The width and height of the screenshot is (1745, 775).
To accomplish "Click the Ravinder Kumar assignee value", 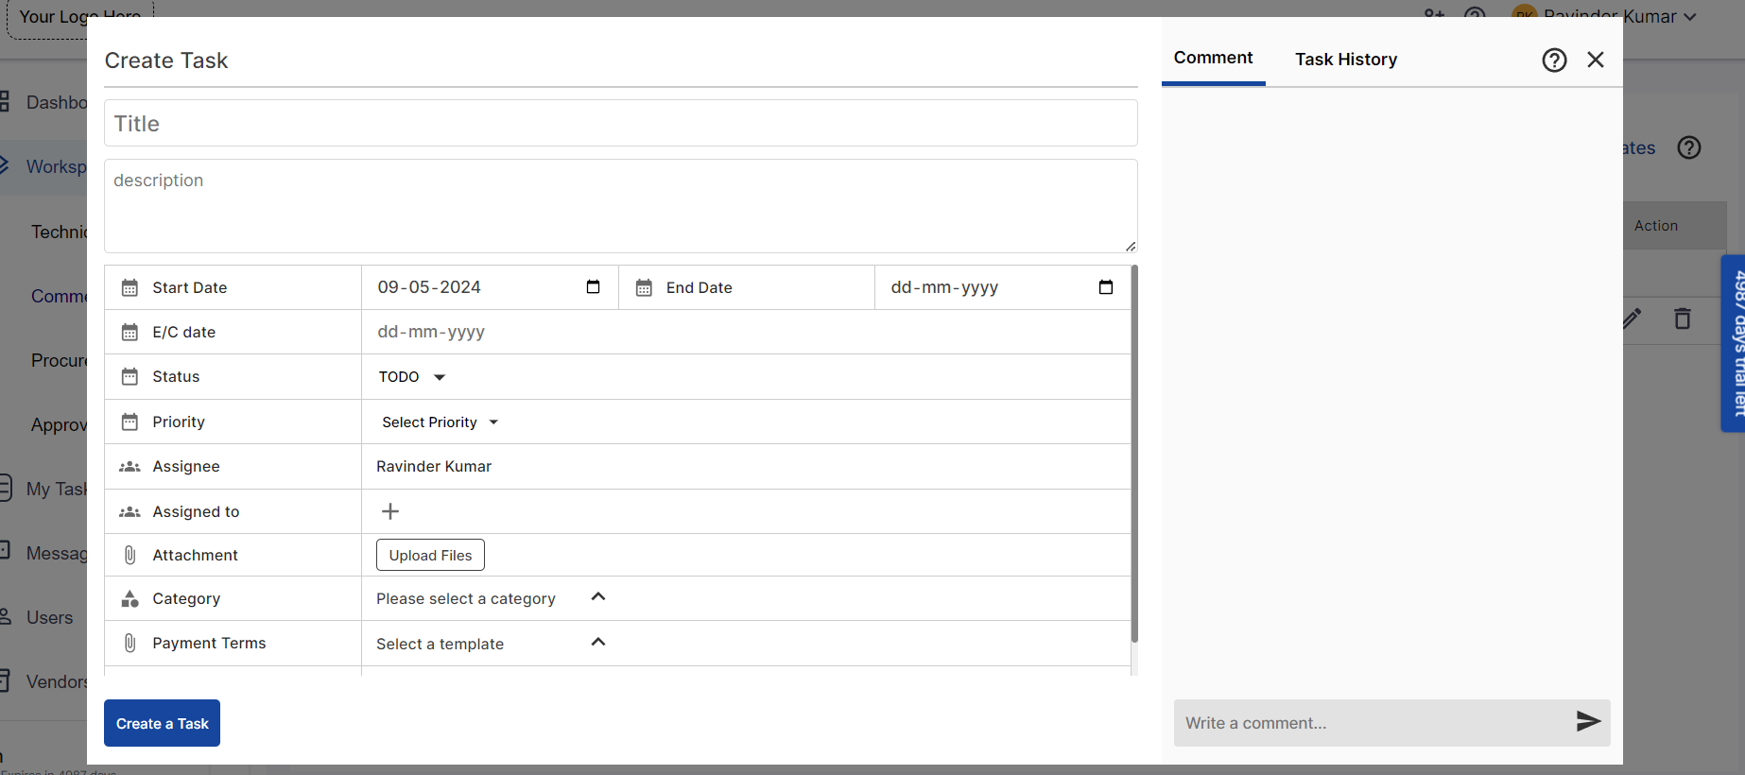I will (x=434, y=467).
